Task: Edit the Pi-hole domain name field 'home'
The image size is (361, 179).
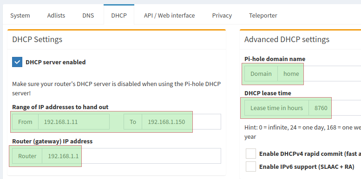Action: pyautogui.click(x=319, y=74)
